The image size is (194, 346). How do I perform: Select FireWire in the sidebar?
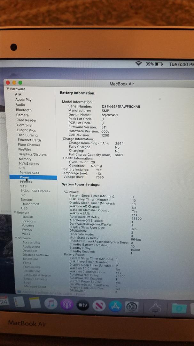pyautogui.click(x=25, y=149)
